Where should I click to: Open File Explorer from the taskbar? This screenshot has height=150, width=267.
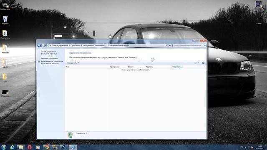click(21, 147)
